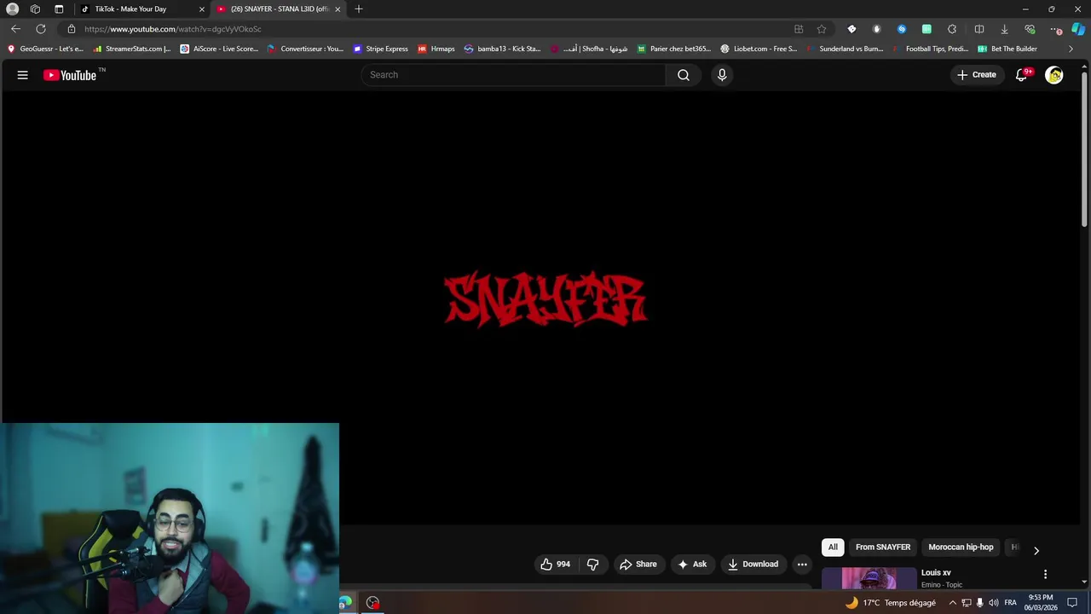1091x614 pixels.
Task: Show more bookmarks with chevron
Action: click(1071, 49)
